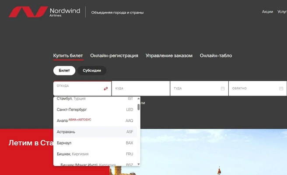Choose Санкт-Петербург LED from list
Image resolution: width=287 pixels, height=175 pixels.
(95, 110)
